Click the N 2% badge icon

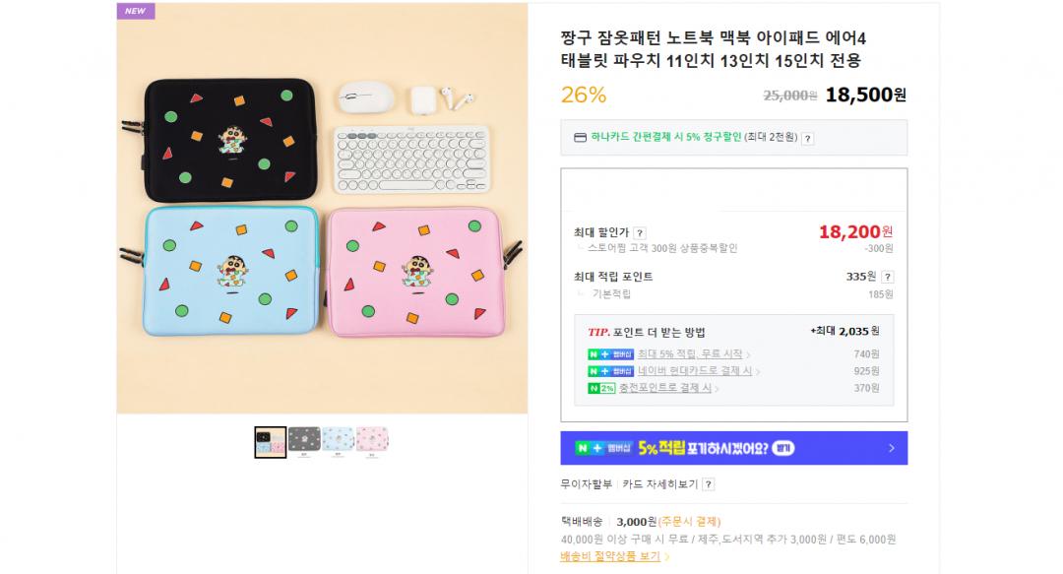[601, 389]
